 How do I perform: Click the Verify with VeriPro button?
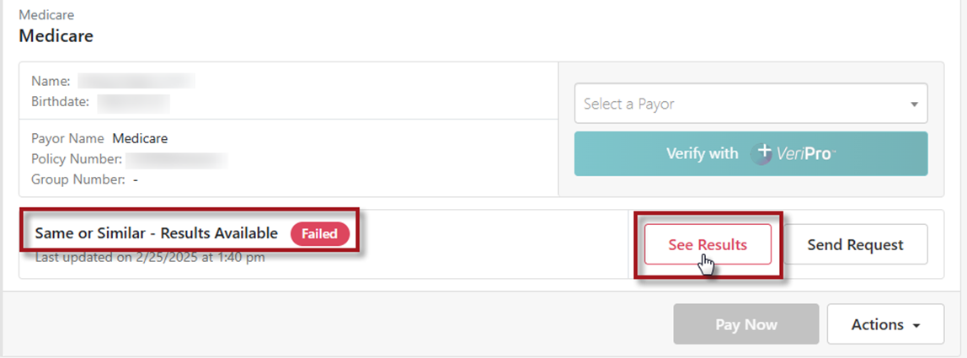[x=751, y=153]
